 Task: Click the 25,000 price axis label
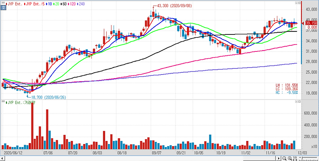[311, 72]
